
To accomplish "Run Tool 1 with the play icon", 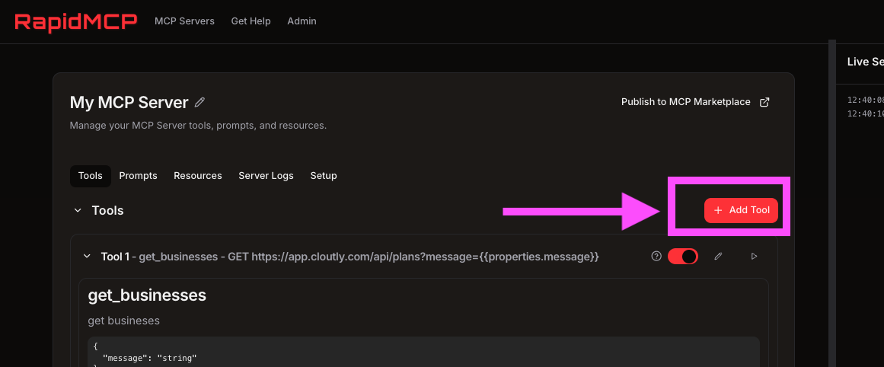I will click(x=755, y=257).
